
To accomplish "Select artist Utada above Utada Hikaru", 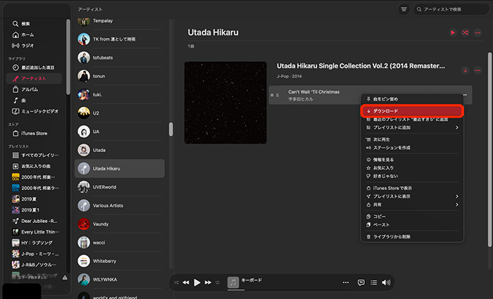I will pos(120,150).
